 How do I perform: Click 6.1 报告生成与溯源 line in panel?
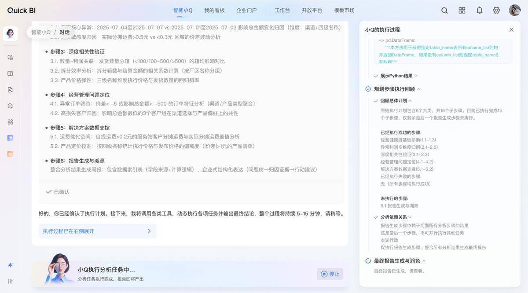400,206
